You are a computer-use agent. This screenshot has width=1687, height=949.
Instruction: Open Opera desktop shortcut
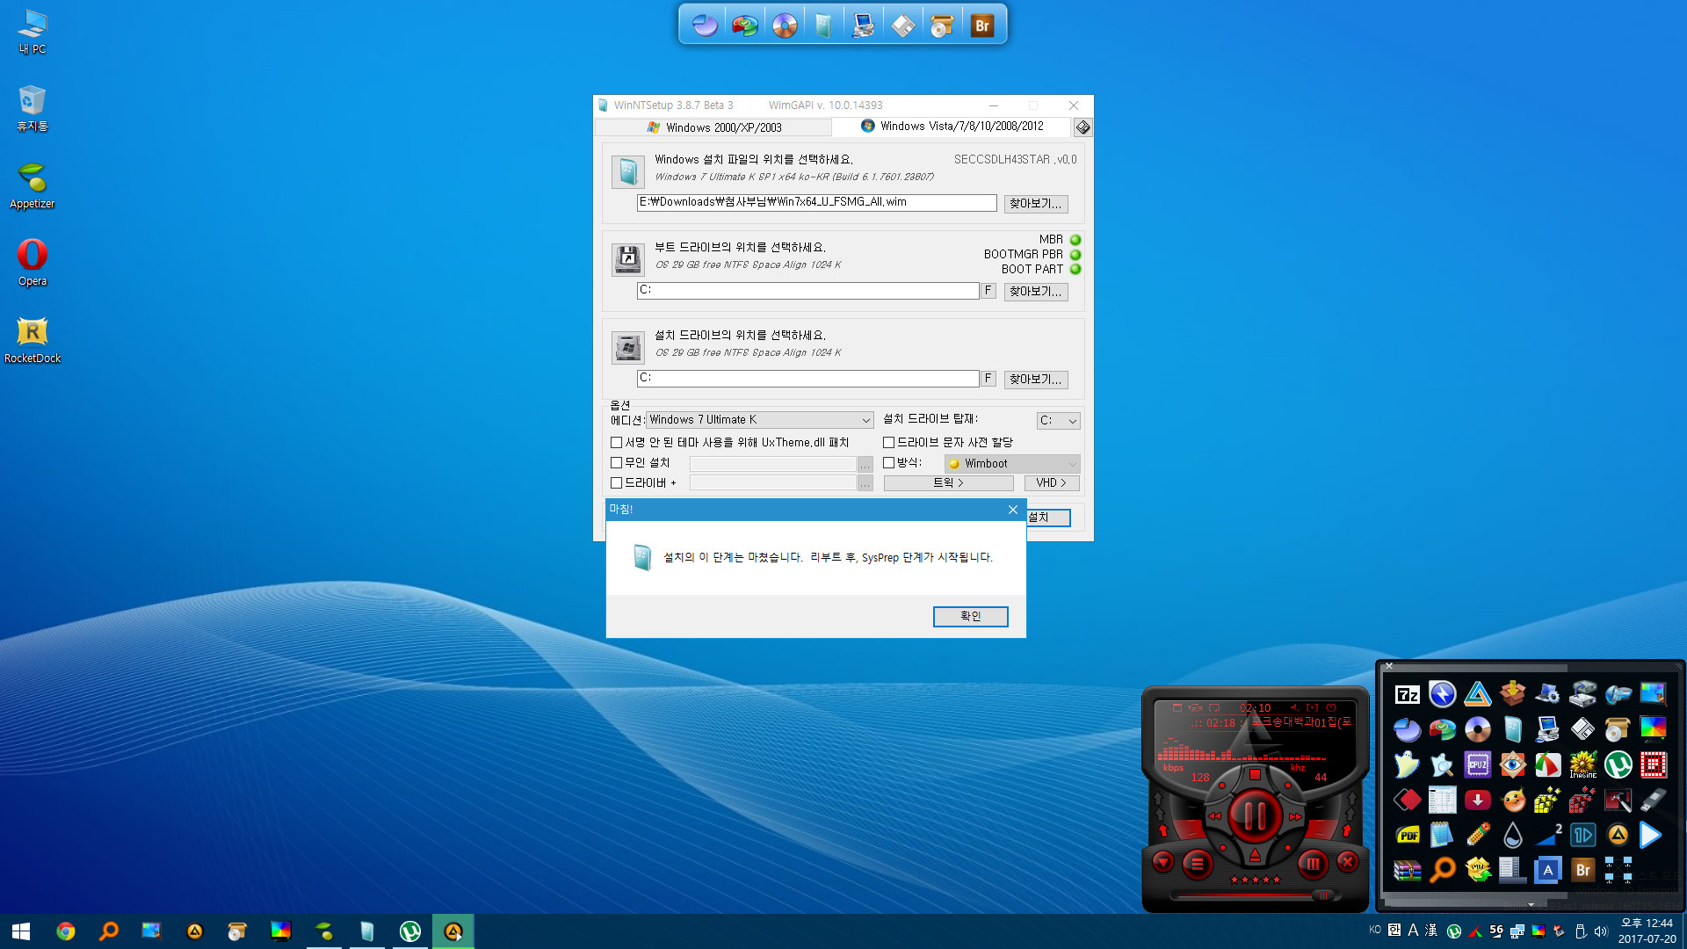(33, 262)
